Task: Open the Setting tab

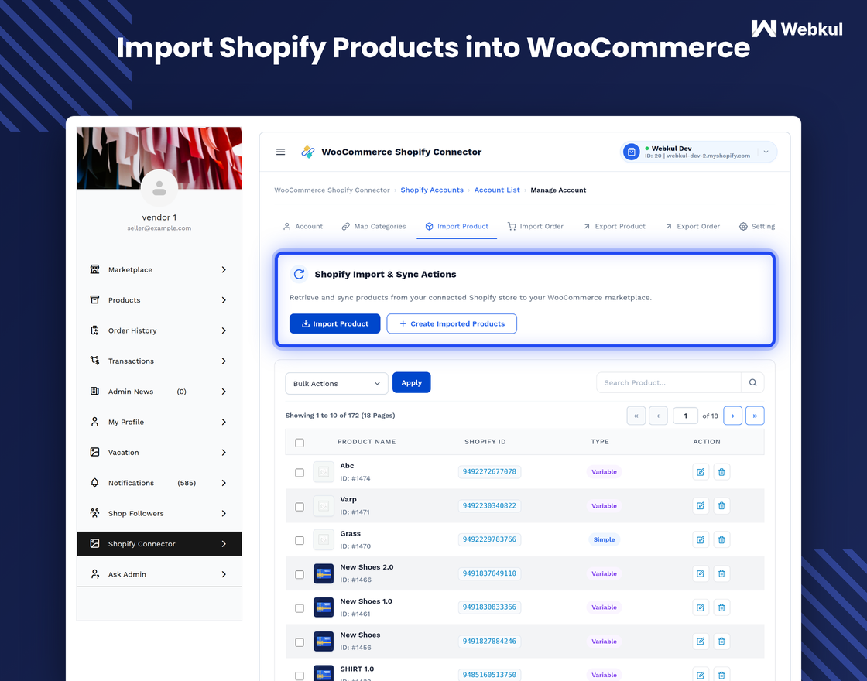Action: pyautogui.click(x=757, y=226)
